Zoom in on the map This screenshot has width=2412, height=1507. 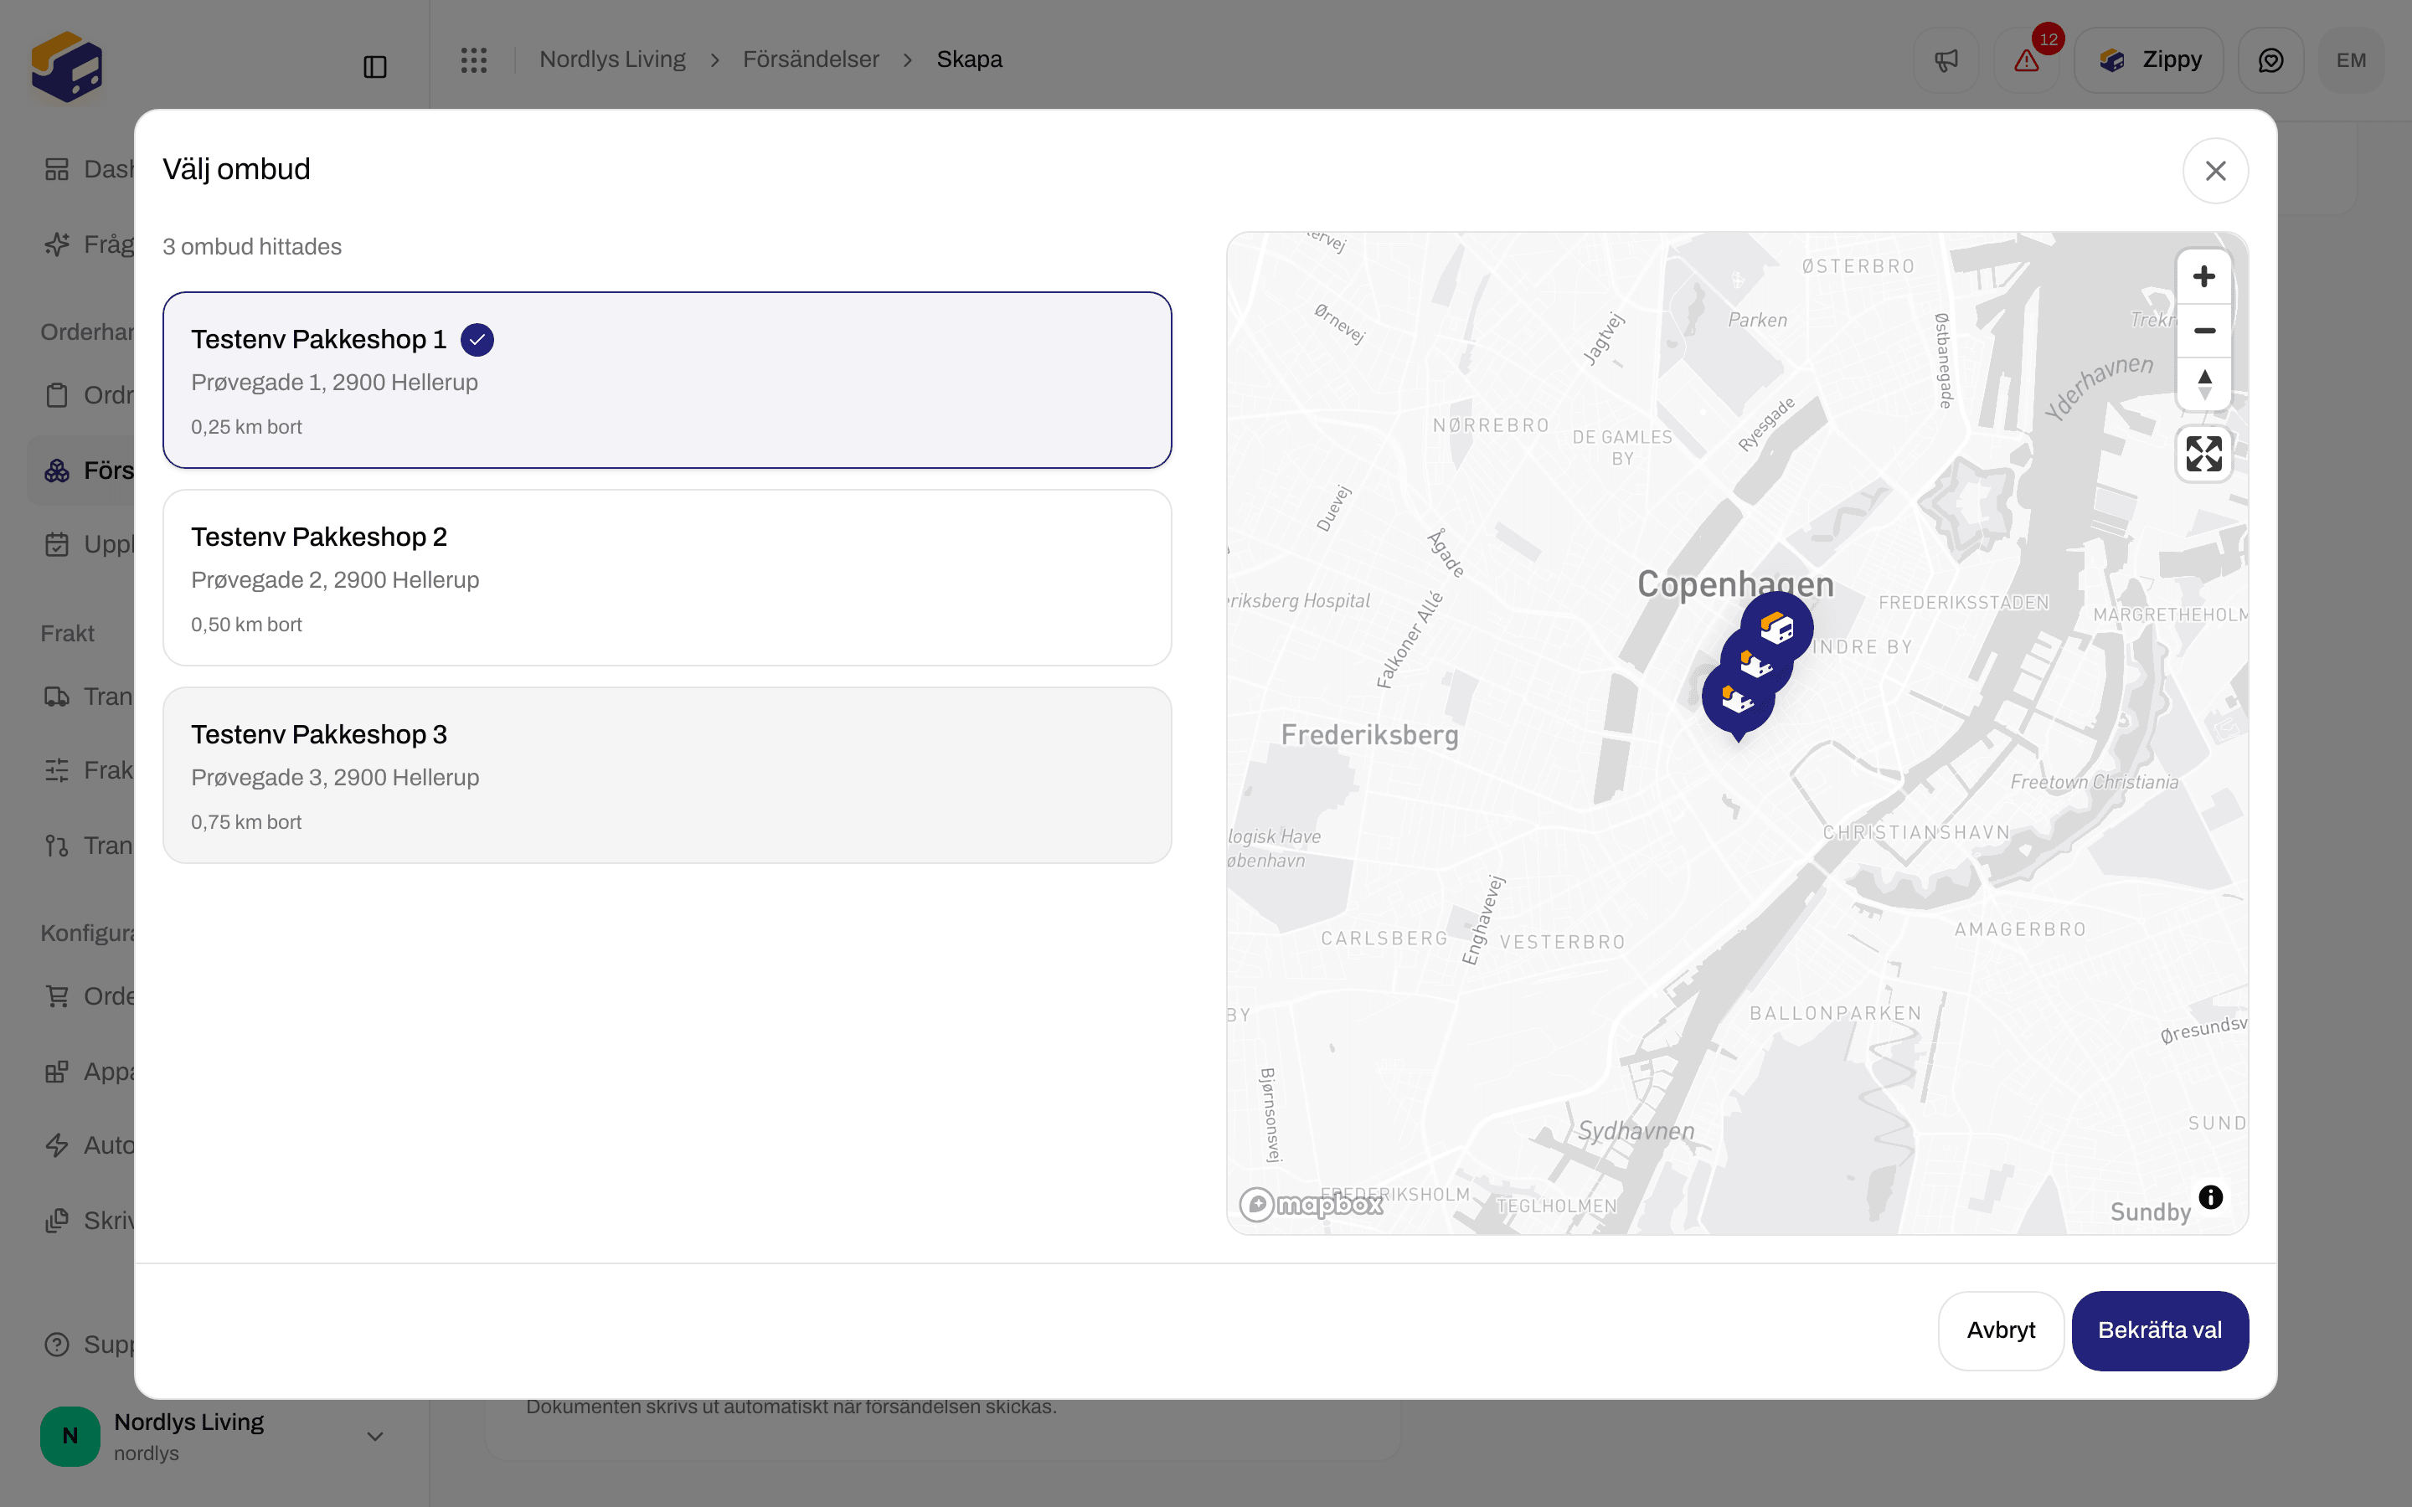[2203, 277]
